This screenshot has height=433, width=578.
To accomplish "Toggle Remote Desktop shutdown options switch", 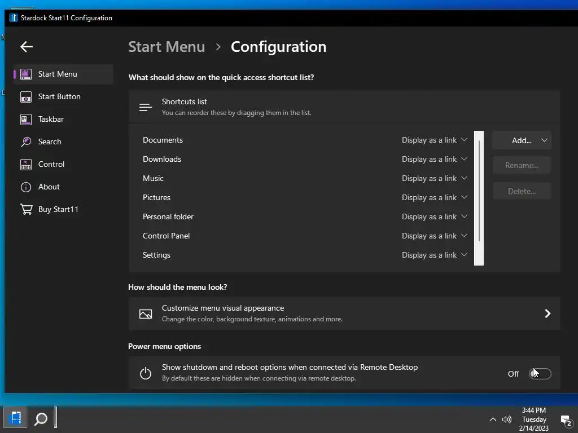I will coord(540,374).
